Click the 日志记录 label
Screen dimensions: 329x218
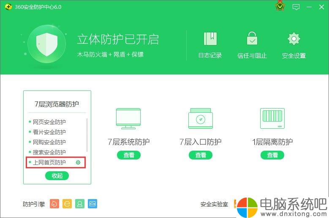click(210, 56)
